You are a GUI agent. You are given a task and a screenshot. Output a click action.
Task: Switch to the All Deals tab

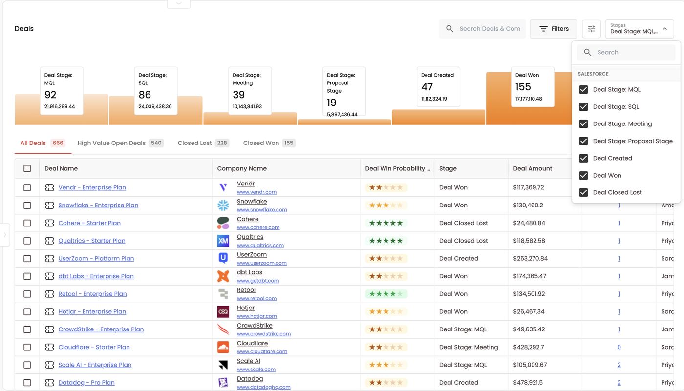click(43, 143)
